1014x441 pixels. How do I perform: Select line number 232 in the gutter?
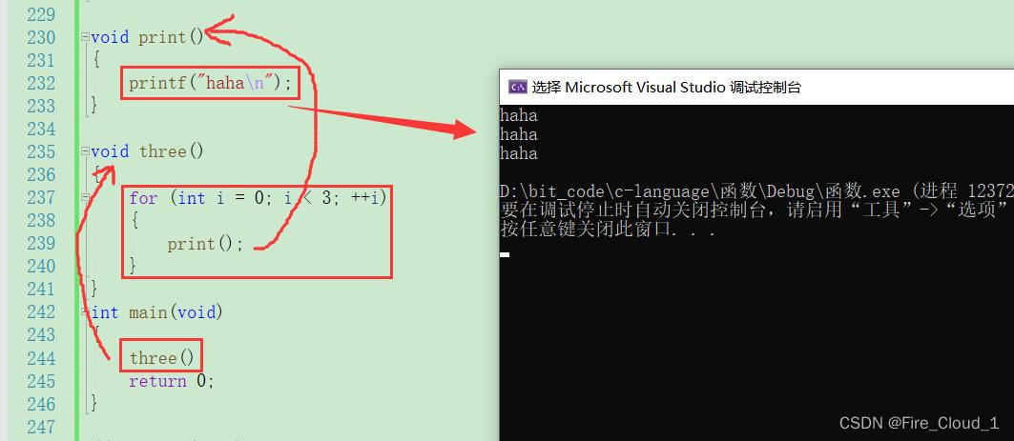point(41,83)
